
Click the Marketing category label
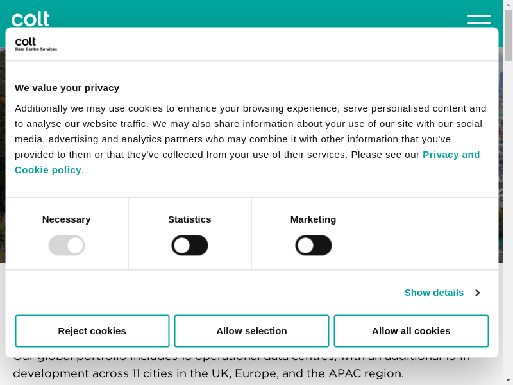[x=313, y=219]
